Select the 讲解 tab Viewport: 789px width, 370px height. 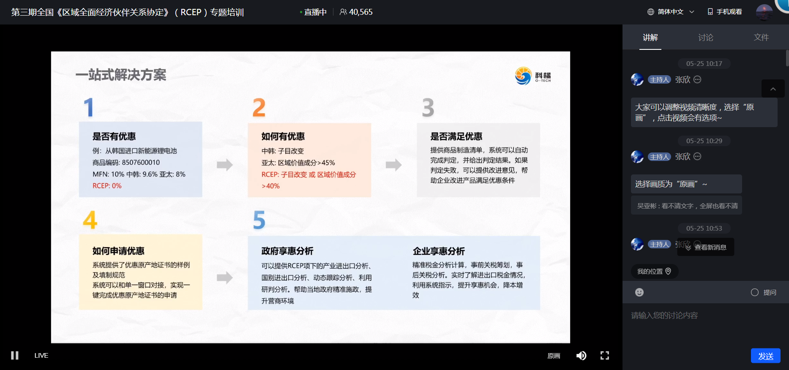(x=650, y=38)
